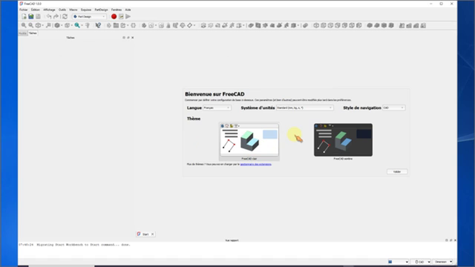Click the Valider button

point(397,171)
